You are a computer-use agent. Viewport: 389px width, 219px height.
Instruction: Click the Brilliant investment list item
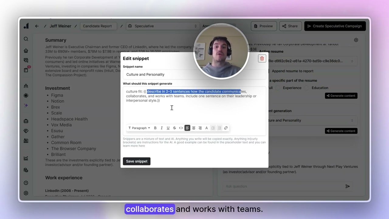58,155
